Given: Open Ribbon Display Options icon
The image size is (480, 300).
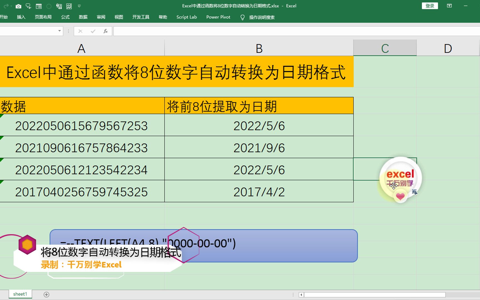Looking at the screenshot, I should click(449, 6).
